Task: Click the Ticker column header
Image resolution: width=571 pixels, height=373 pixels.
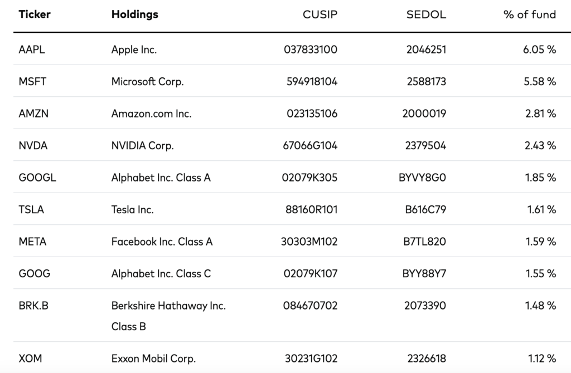Action: click(x=35, y=14)
